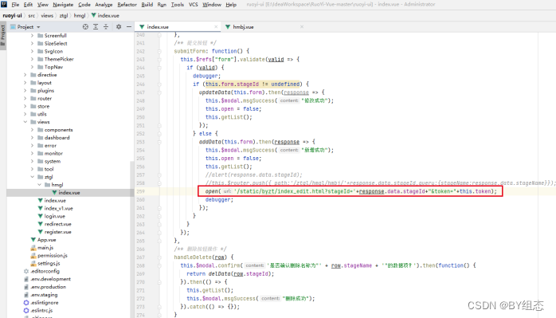Expand the SvgIcon folder
Image resolution: width=556 pixels, height=318 pixels.
tap(32, 51)
